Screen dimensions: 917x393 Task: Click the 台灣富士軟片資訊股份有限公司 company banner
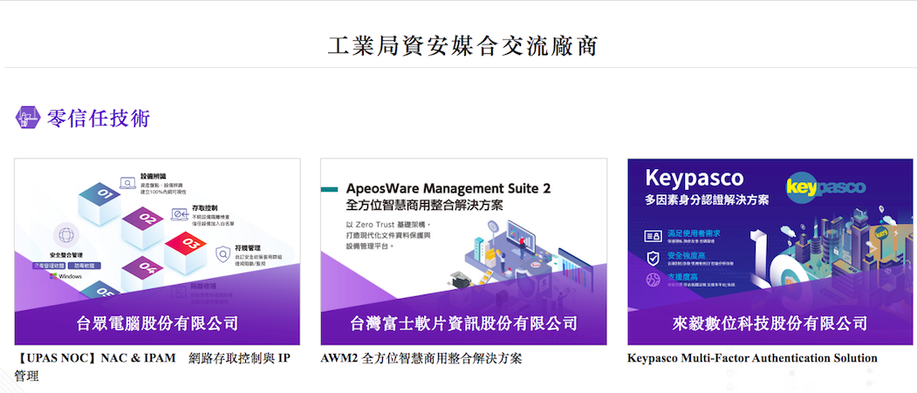coord(463,323)
